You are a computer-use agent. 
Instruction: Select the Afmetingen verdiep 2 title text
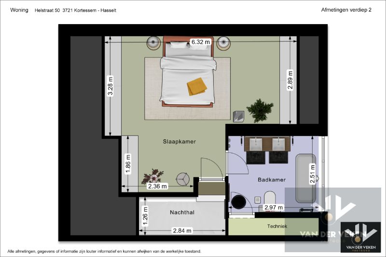(x=346, y=10)
